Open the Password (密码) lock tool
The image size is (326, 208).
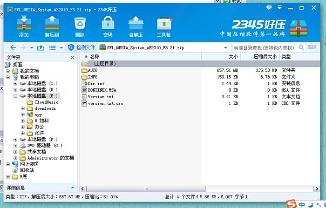108,27
